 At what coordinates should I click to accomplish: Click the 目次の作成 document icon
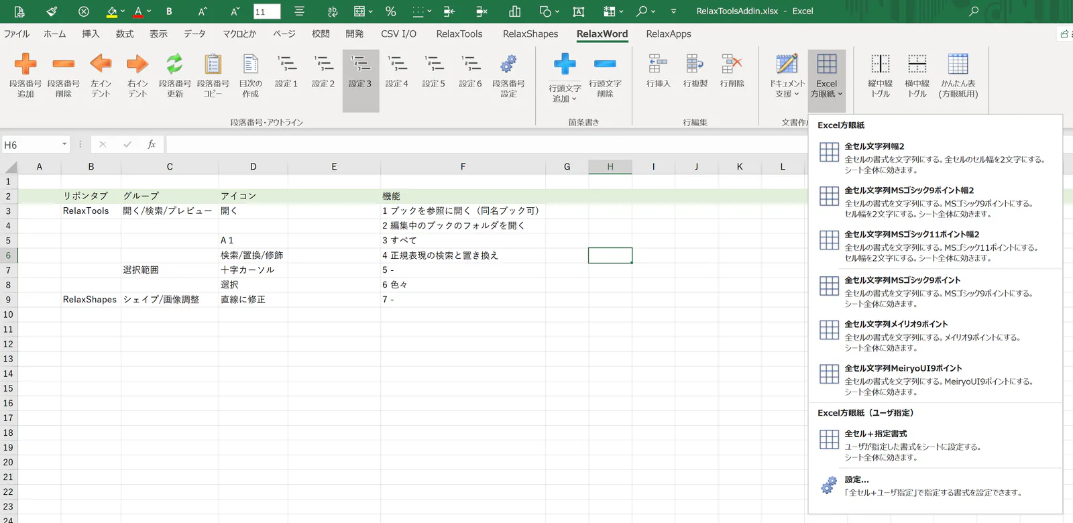251,64
